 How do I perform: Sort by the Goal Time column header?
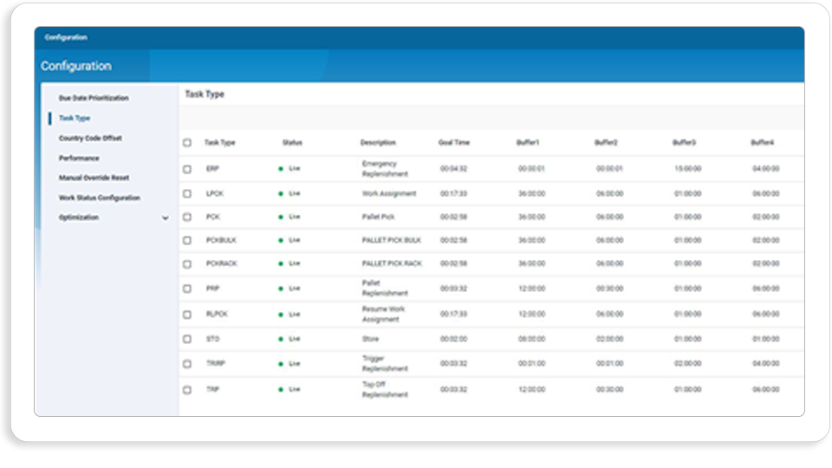point(454,143)
